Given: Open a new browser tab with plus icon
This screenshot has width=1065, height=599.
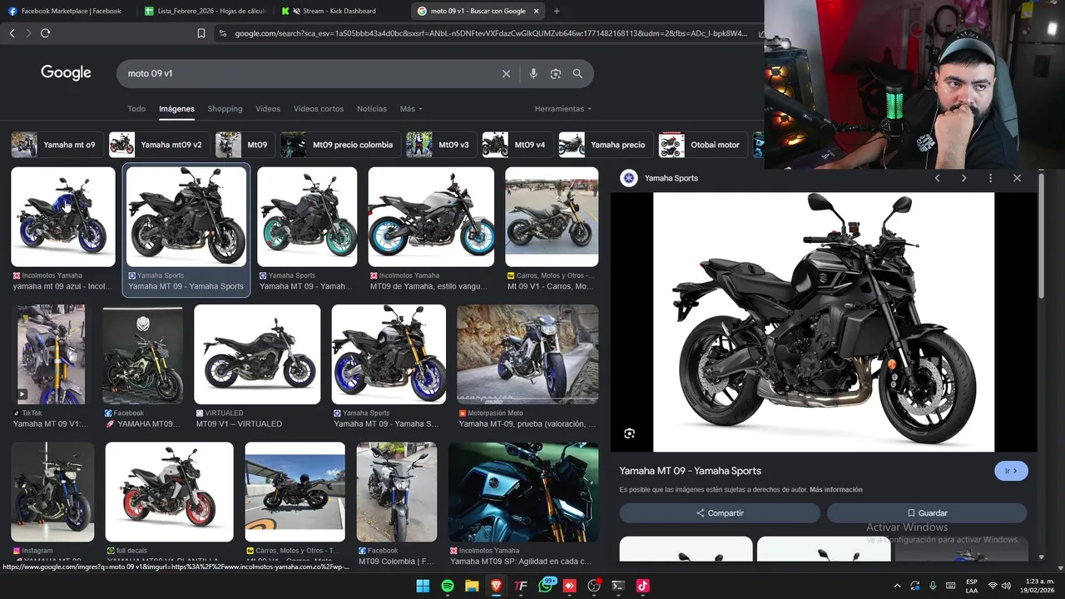Looking at the screenshot, I should (x=557, y=11).
